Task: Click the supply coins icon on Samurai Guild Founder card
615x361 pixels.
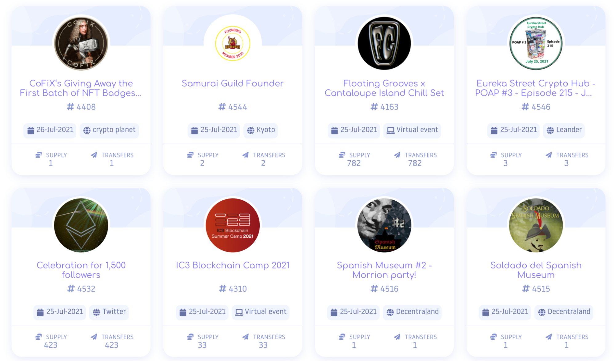Action: pos(190,155)
